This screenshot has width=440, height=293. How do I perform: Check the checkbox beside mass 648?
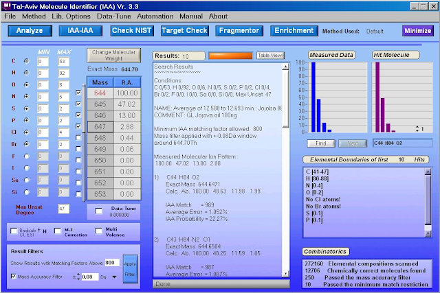[x=78, y=137]
